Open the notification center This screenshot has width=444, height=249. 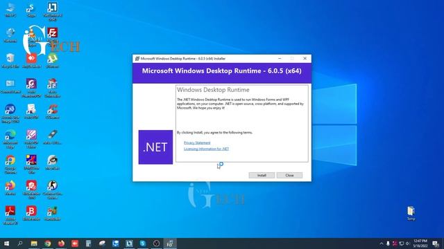tap(436, 243)
